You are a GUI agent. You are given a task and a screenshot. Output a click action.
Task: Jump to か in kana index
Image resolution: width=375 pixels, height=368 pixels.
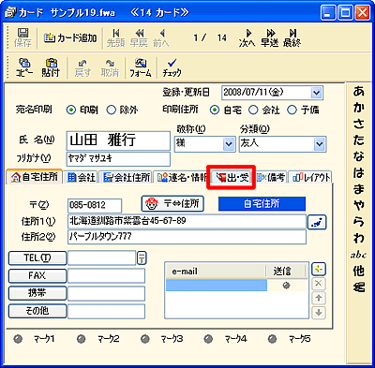click(359, 108)
